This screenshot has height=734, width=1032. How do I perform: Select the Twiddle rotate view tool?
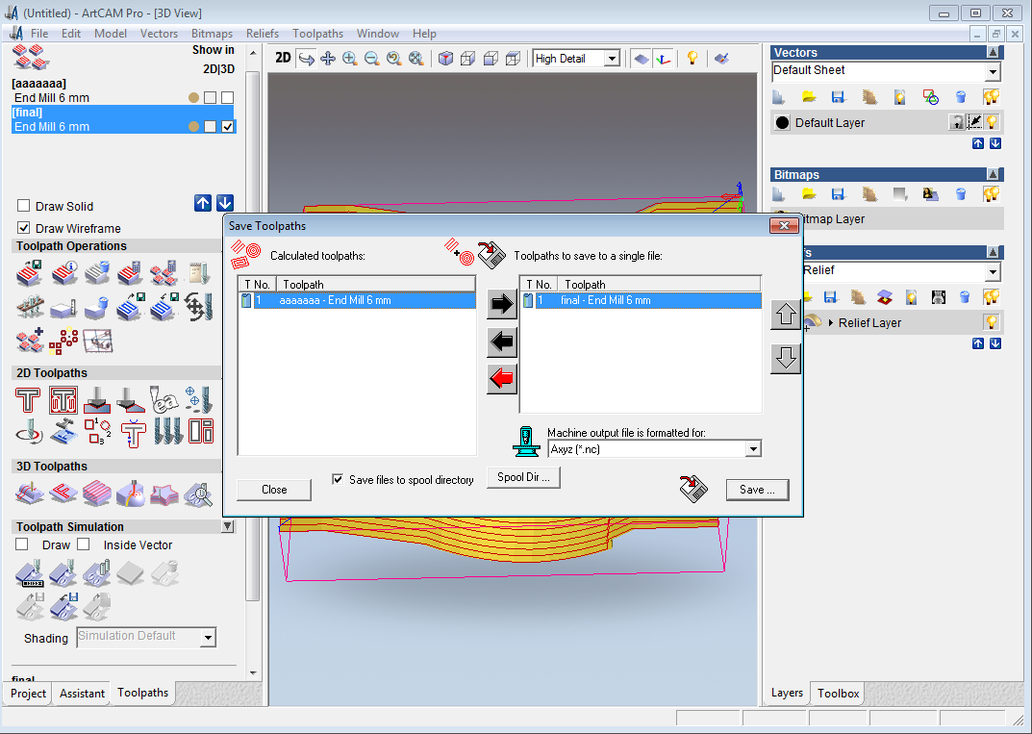[x=306, y=59]
